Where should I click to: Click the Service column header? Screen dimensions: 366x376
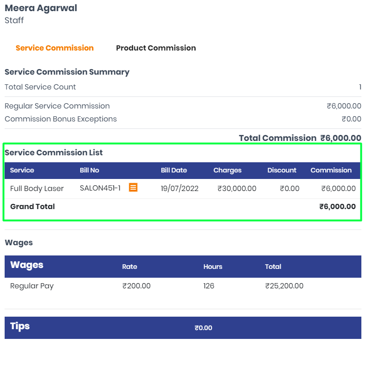[x=22, y=170]
